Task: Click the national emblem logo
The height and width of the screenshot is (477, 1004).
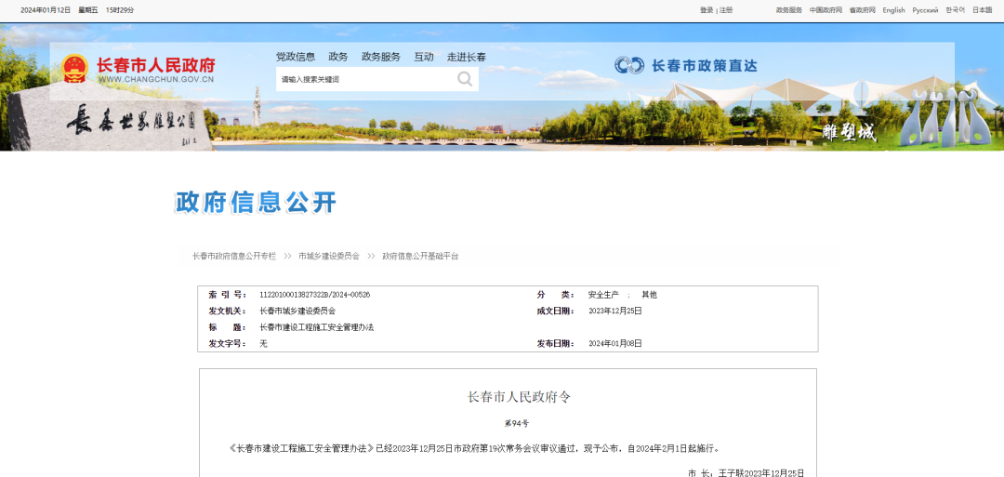Action: point(75,69)
